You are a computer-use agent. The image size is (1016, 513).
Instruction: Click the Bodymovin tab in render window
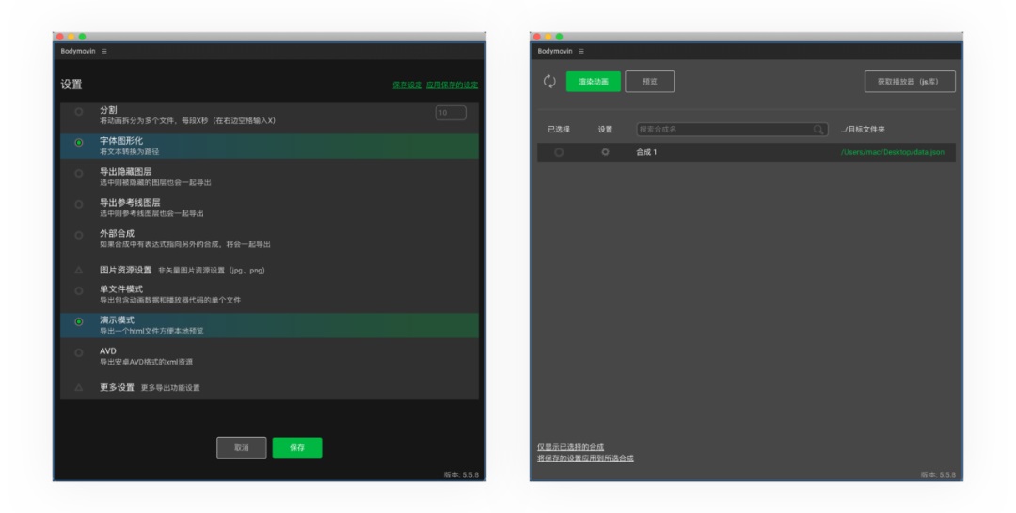pyautogui.click(x=555, y=51)
